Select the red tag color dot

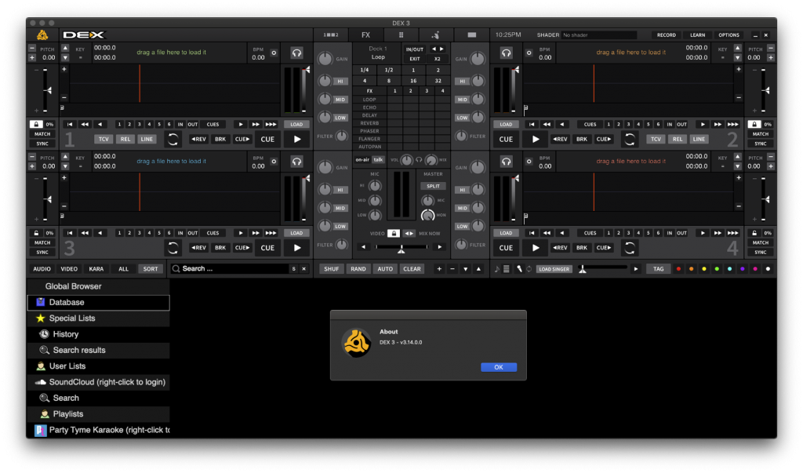click(x=678, y=268)
